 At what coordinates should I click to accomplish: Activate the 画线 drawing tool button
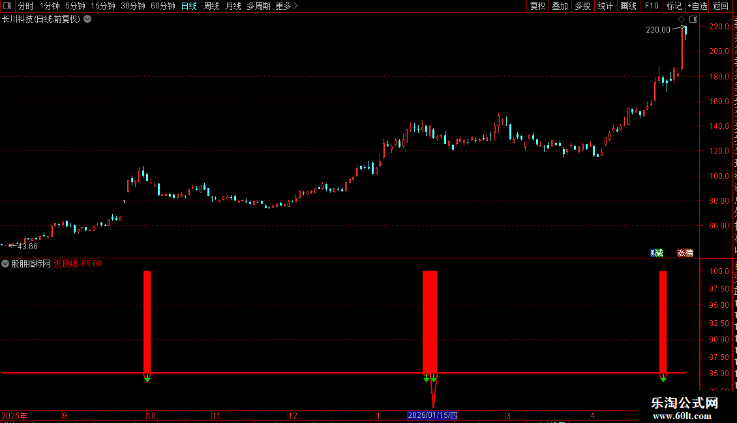point(628,6)
